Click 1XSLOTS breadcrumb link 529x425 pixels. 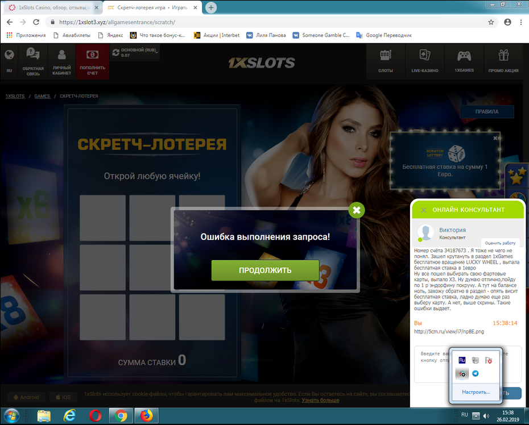click(15, 96)
